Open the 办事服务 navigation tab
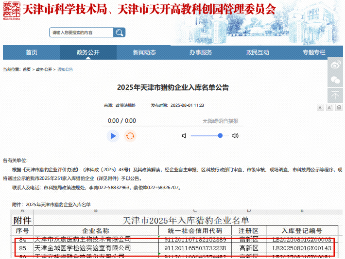Viewport: 345px width, 259px height. point(201,52)
